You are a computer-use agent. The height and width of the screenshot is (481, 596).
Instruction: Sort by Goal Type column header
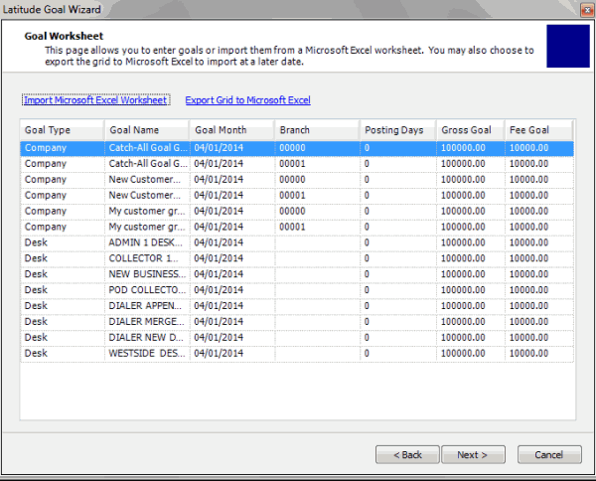62,130
